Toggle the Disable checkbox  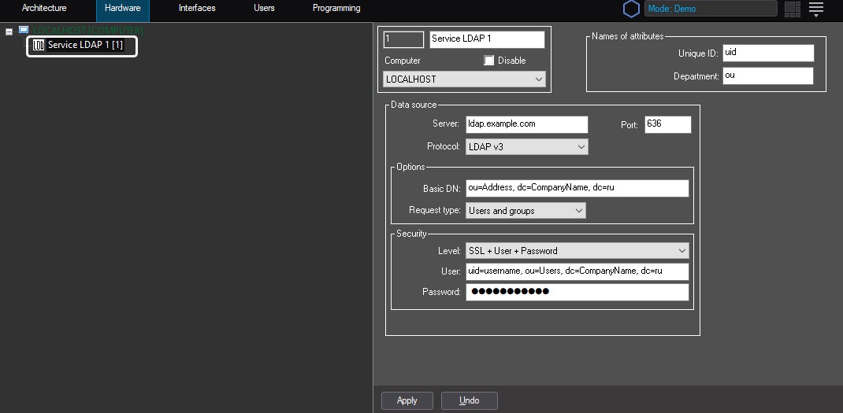[489, 61]
